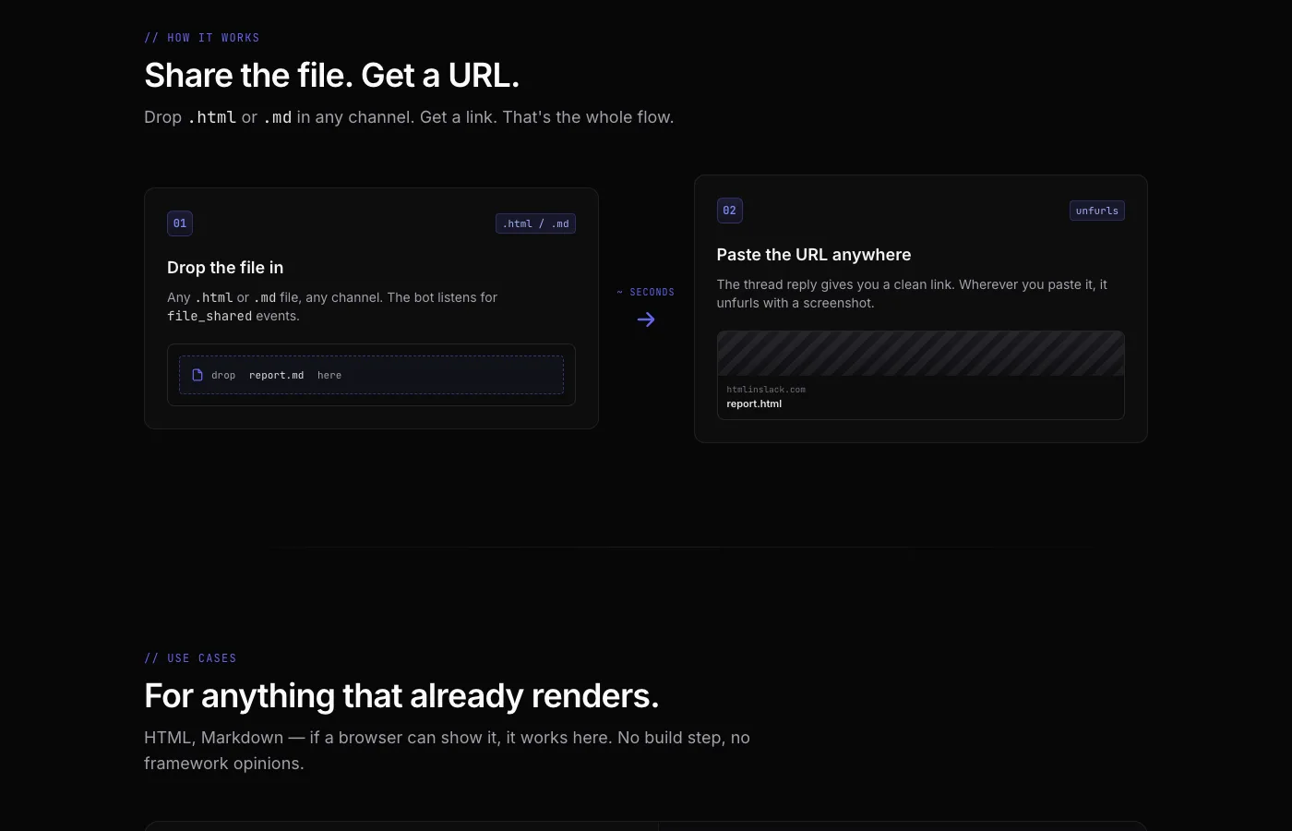Click the // USE CASES label

click(x=190, y=658)
